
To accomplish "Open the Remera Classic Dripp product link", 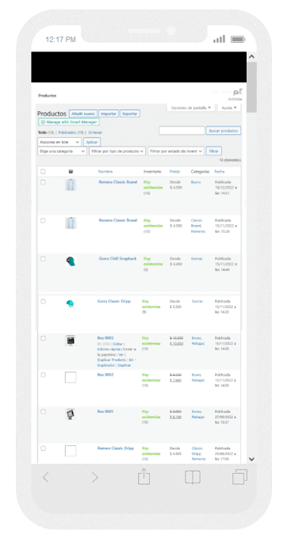I will (x=116, y=448).
